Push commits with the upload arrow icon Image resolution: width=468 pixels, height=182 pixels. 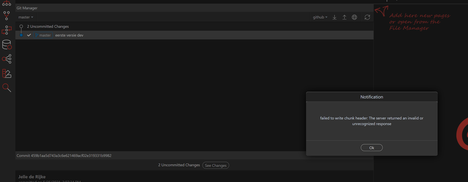coord(344,17)
